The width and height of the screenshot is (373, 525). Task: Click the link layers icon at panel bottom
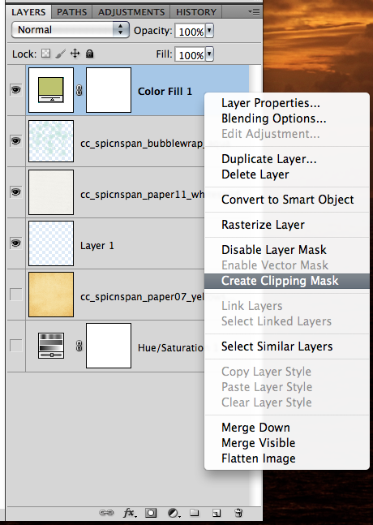106,513
